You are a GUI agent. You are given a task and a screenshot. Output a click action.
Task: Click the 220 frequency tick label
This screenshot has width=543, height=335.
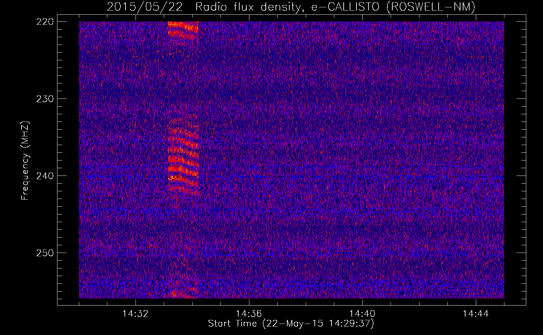coord(45,22)
